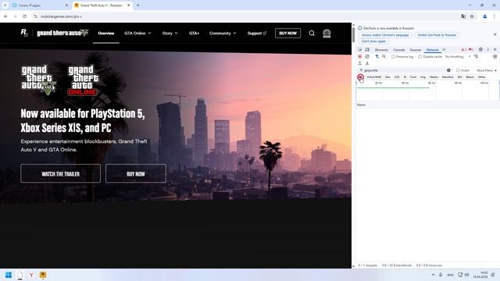Switch to the Elements DevTools tab
Image resolution: width=500 pixels, height=281 pixels.
(381, 50)
